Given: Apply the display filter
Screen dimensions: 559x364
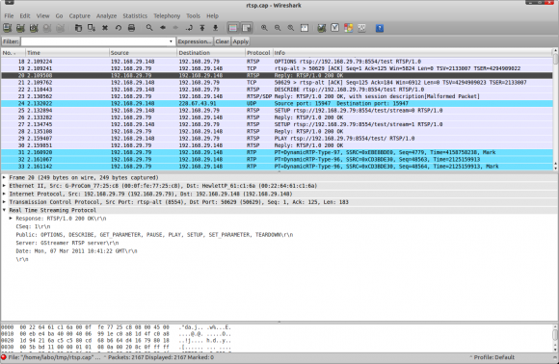Looking at the screenshot, I should (241, 41).
